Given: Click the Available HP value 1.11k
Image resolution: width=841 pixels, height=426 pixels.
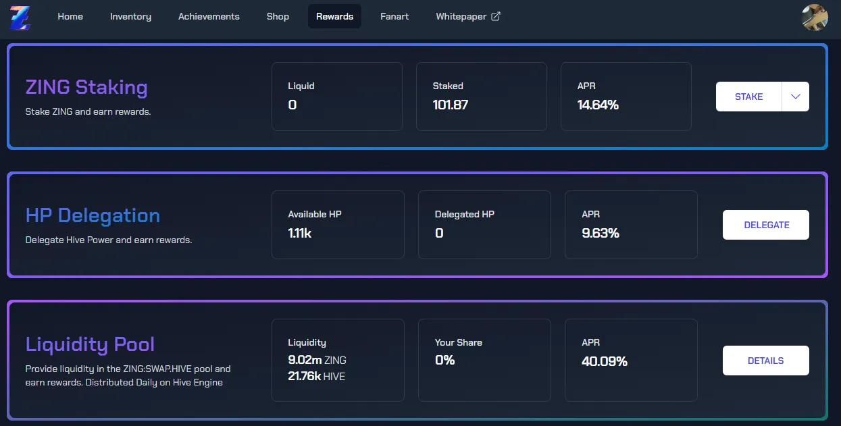Looking at the screenshot, I should coord(299,233).
